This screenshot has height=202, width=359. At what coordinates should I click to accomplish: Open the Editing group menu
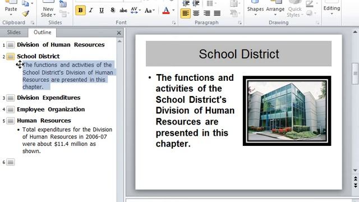[x=332, y=9]
